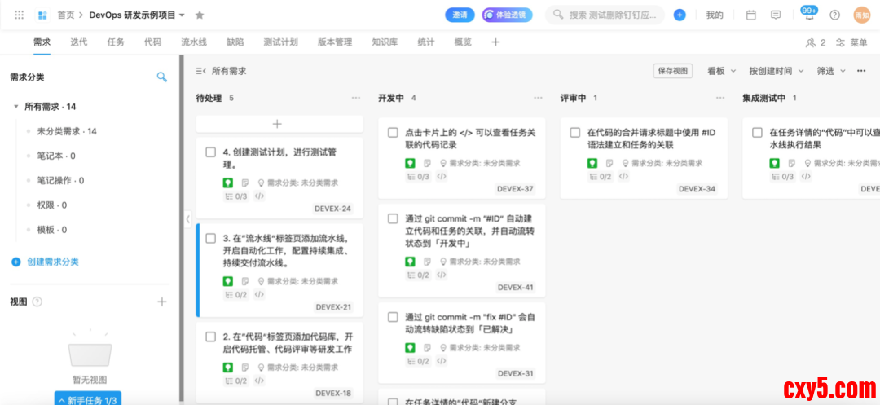
Task: Mark DEVEX-34 merge request card checkbox
Action: [x=575, y=133]
